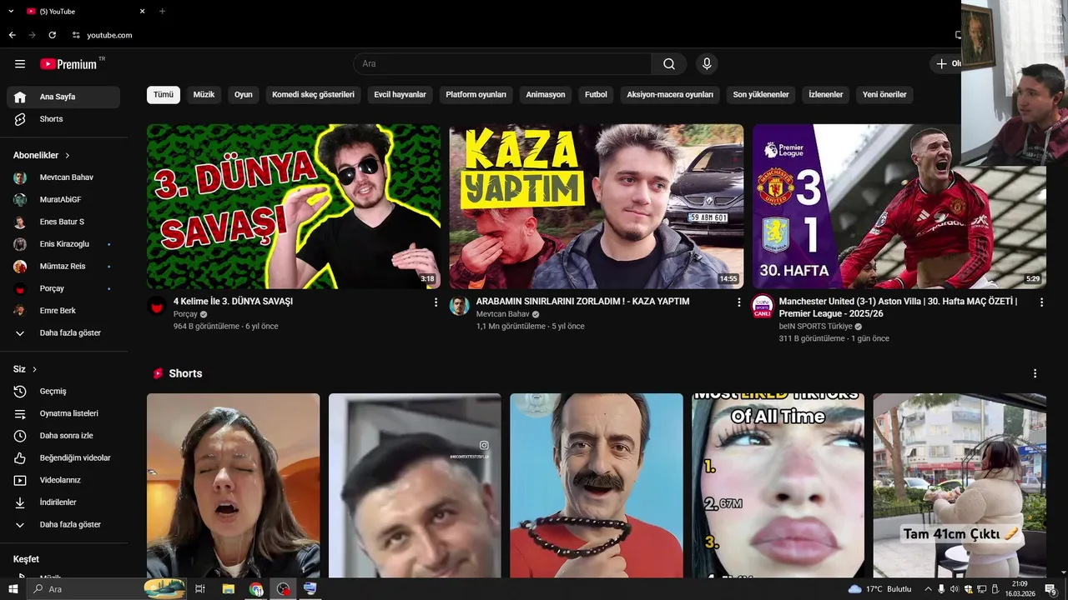Go to Shorts in the sidebar
Screen dimensions: 1068x600
pyautogui.click(x=63, y=119)
